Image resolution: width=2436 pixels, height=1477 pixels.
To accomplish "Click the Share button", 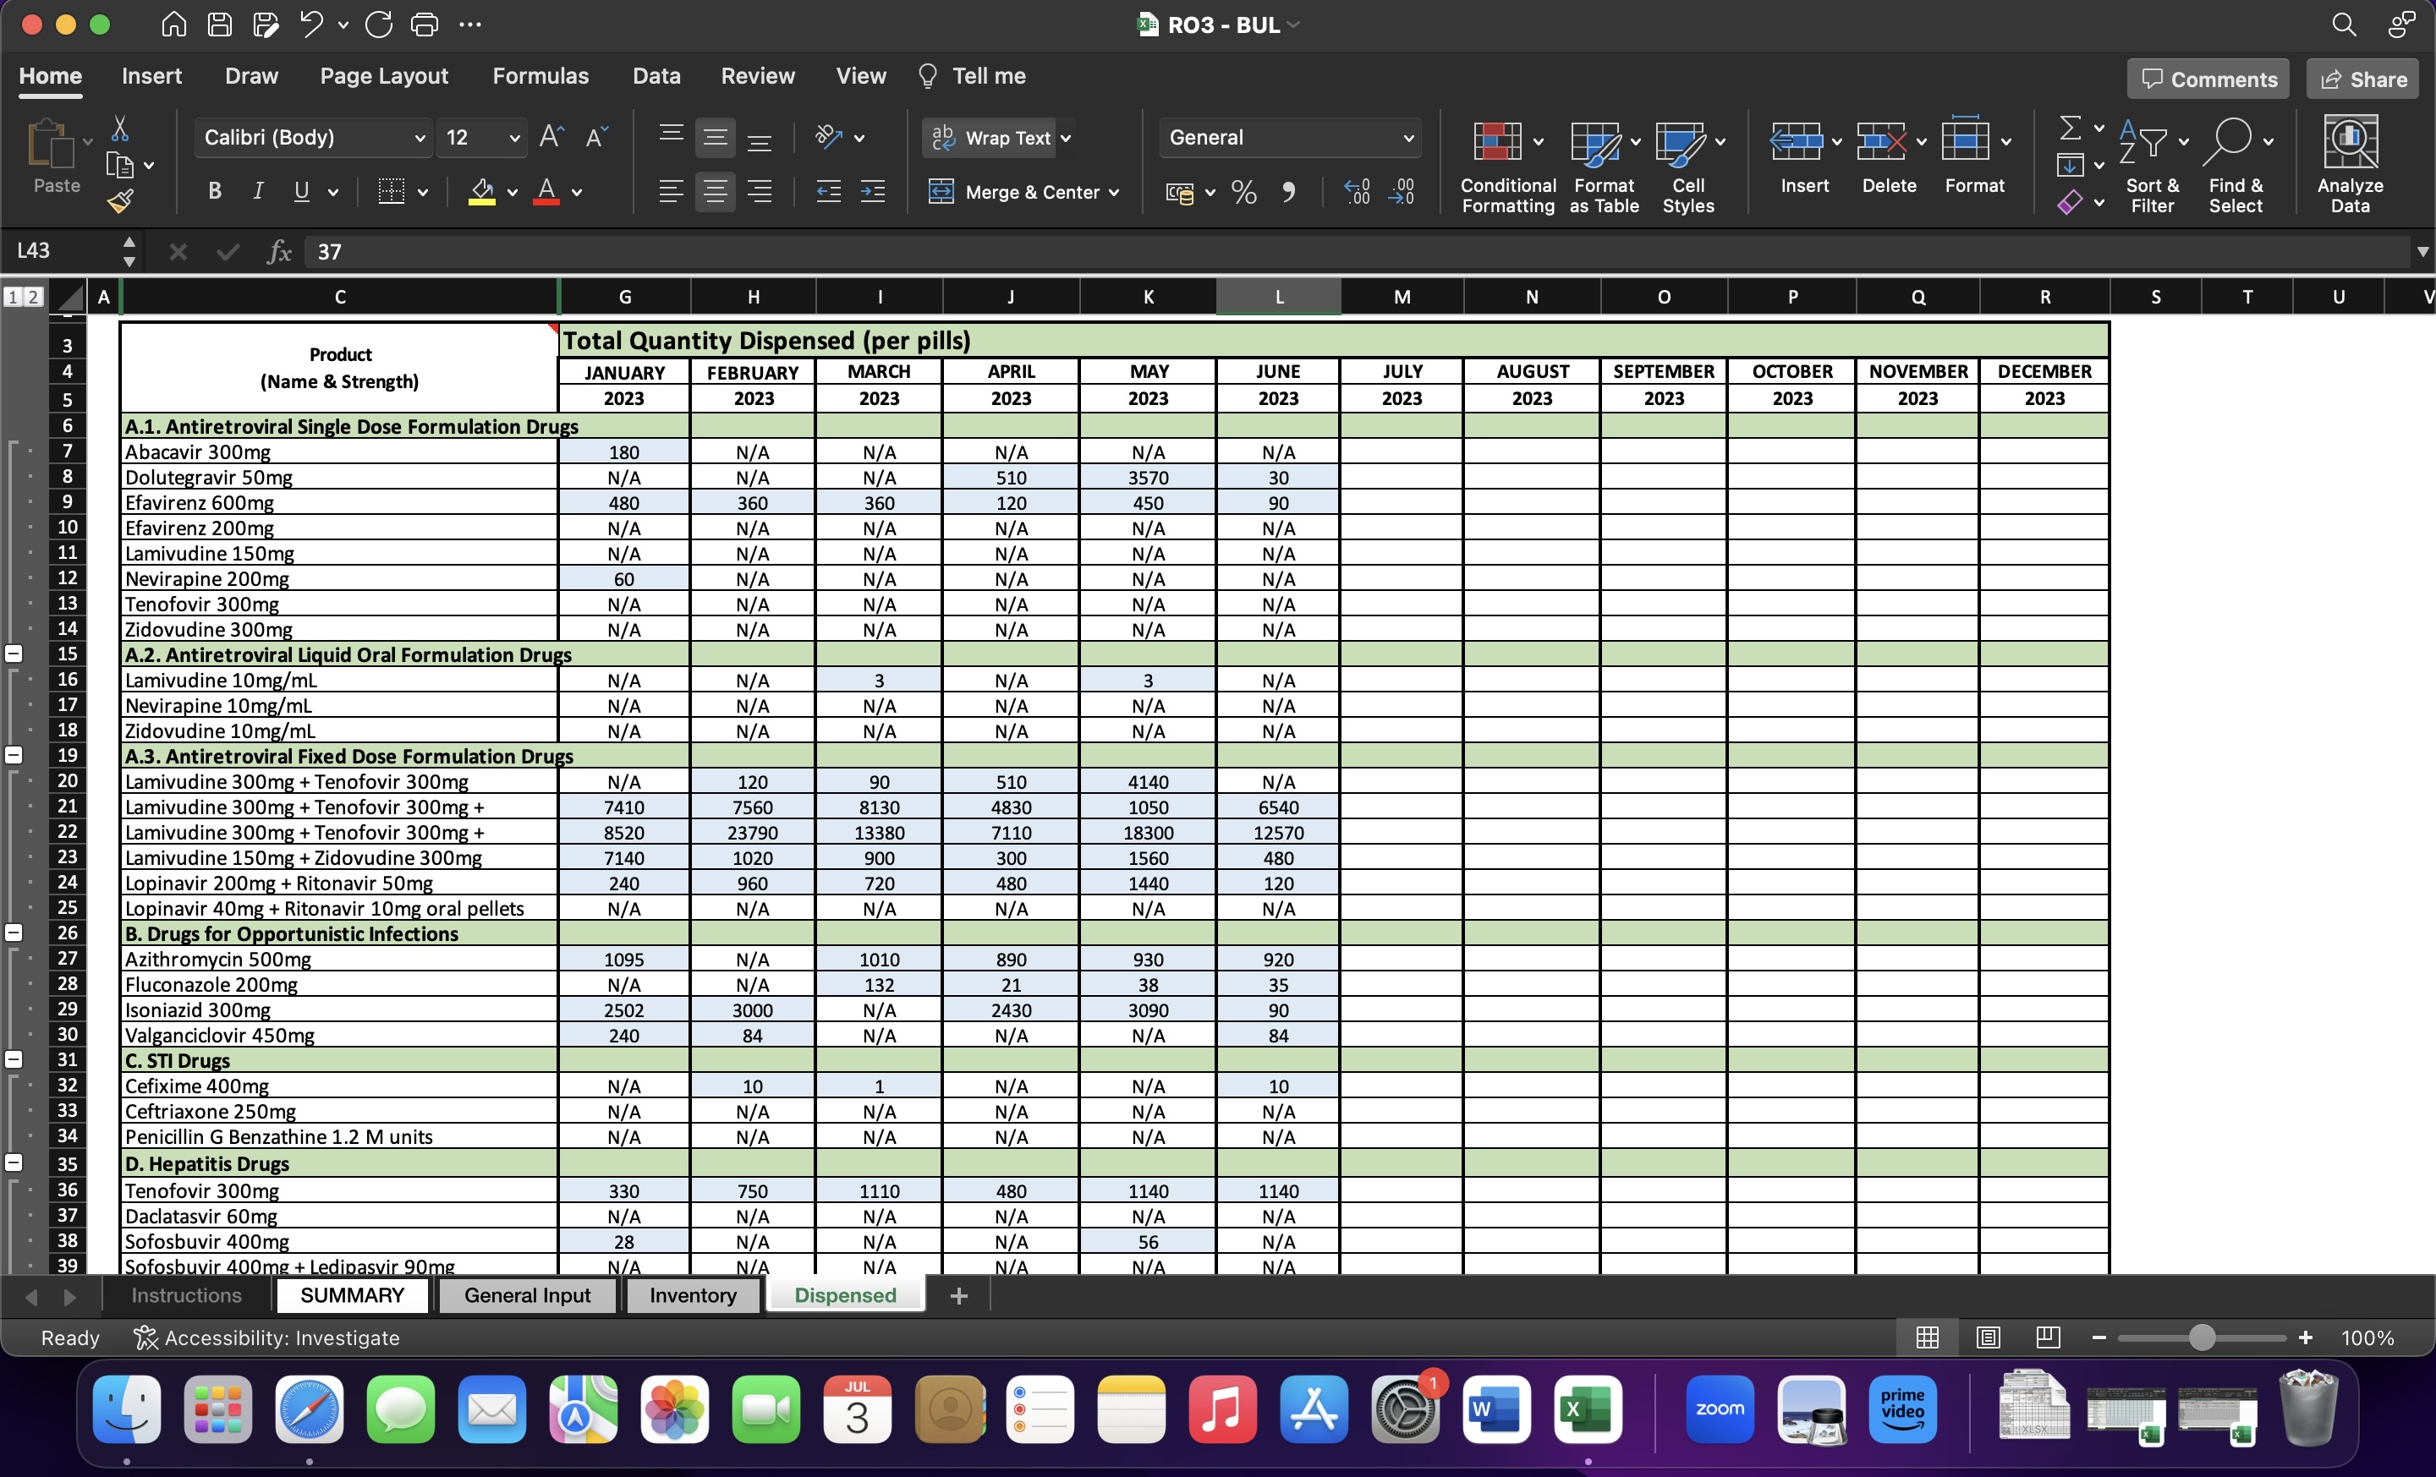I will pyautogui.click(x=2362, y=79).
